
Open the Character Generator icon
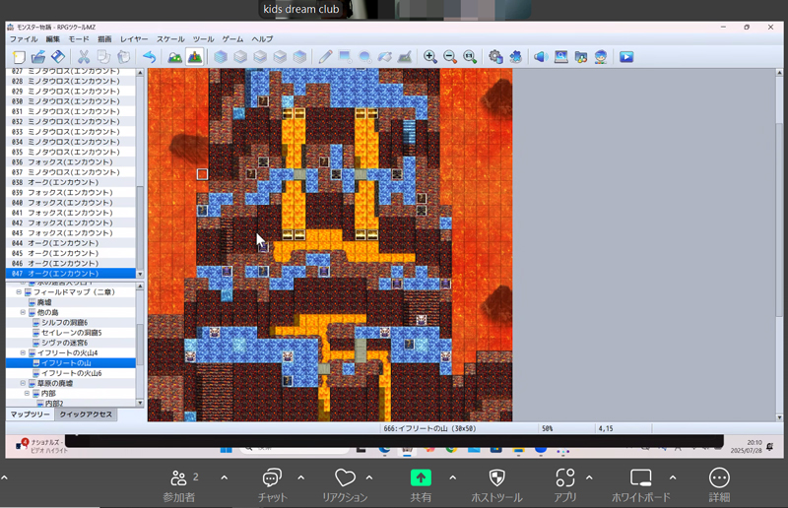point(601,57)
